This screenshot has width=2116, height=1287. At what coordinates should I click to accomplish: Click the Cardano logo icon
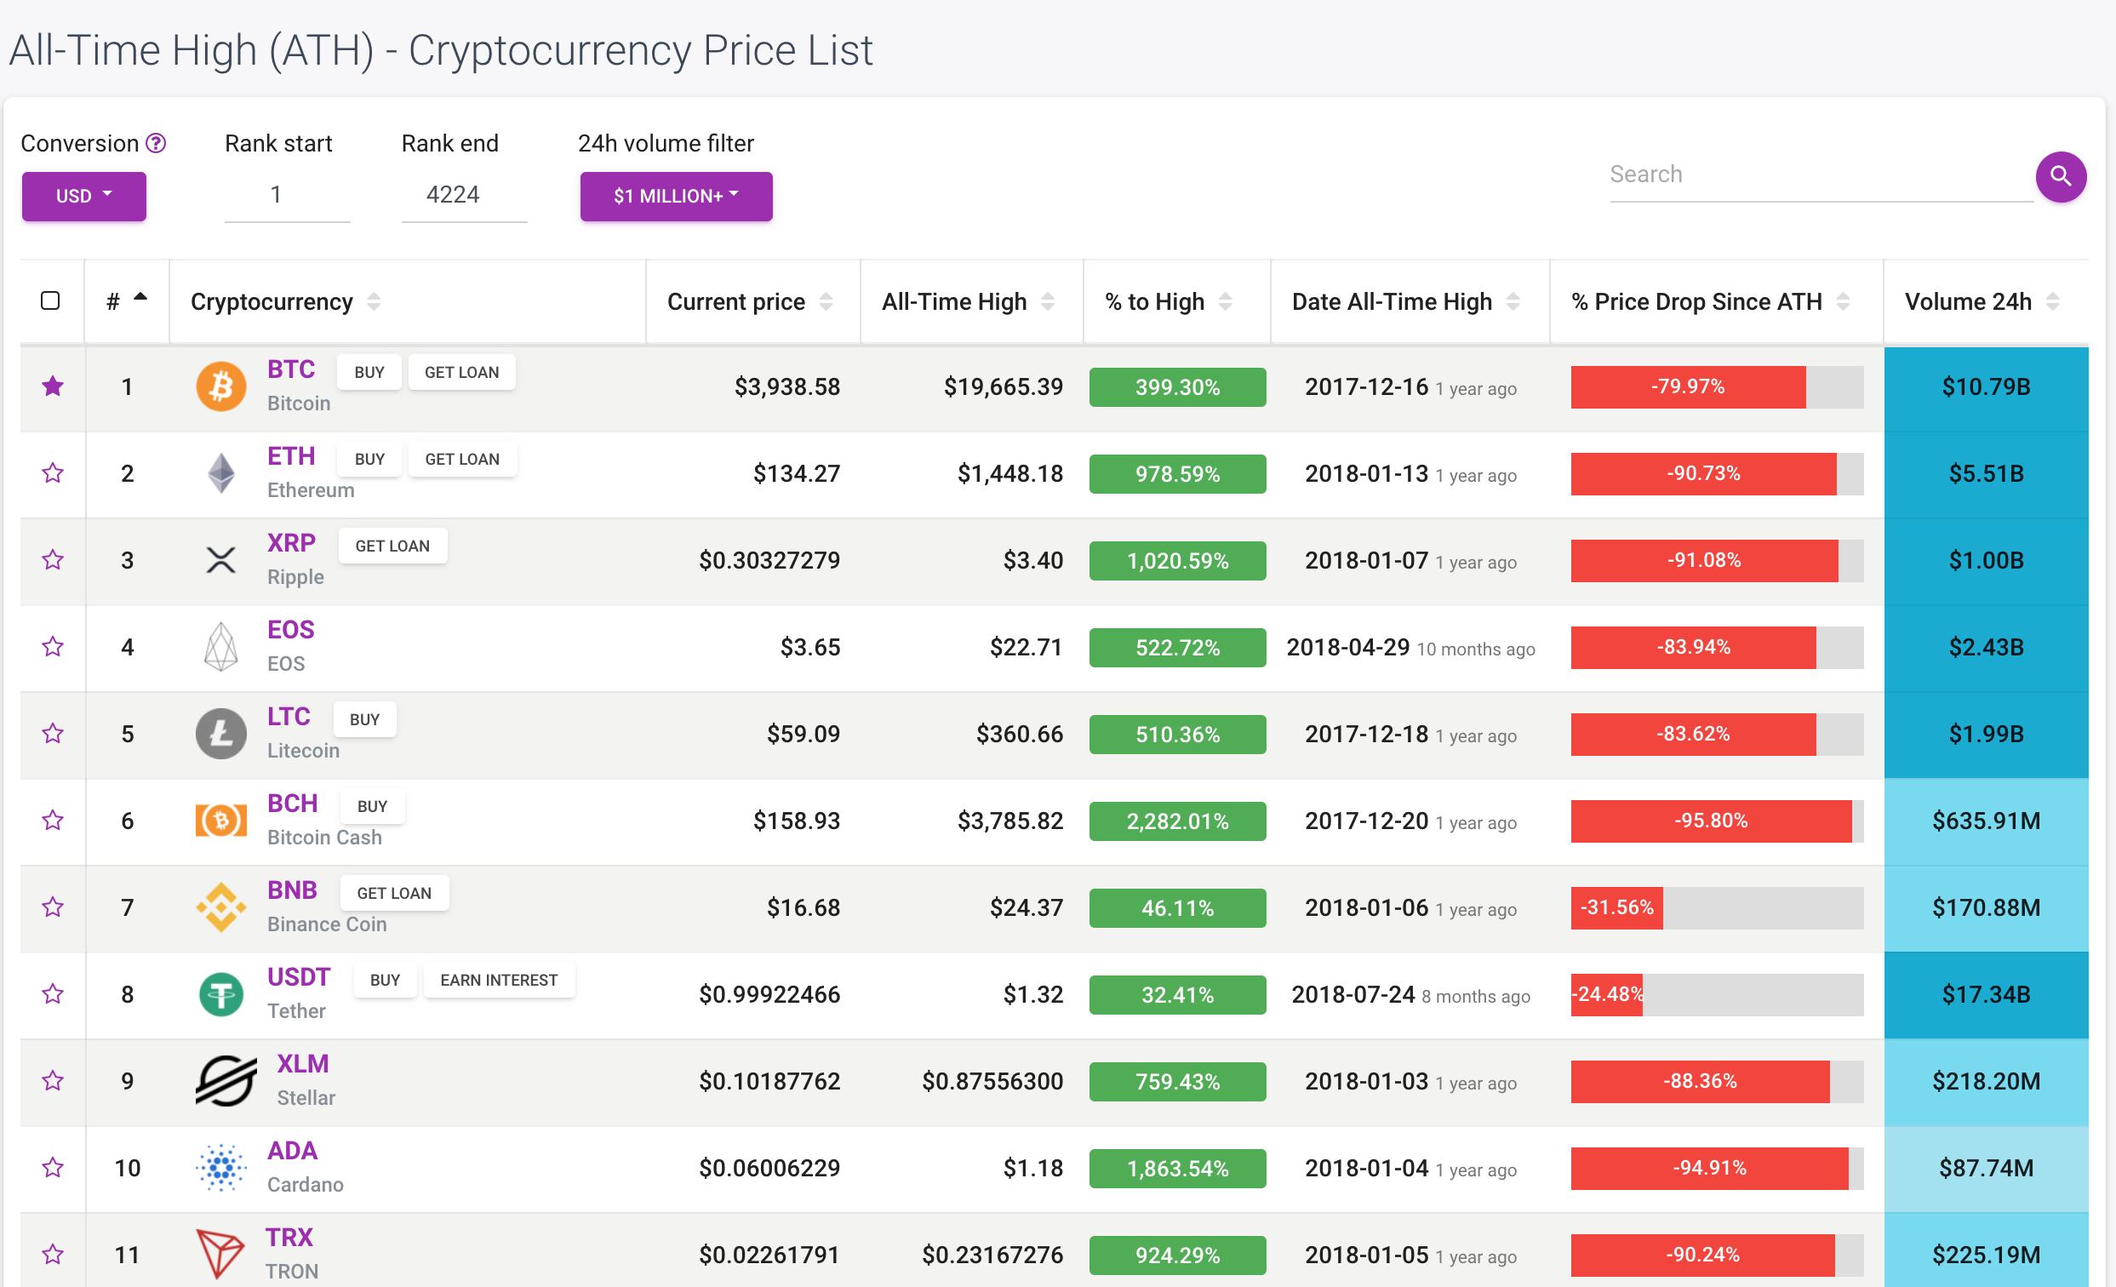[x=220, y=1167]
